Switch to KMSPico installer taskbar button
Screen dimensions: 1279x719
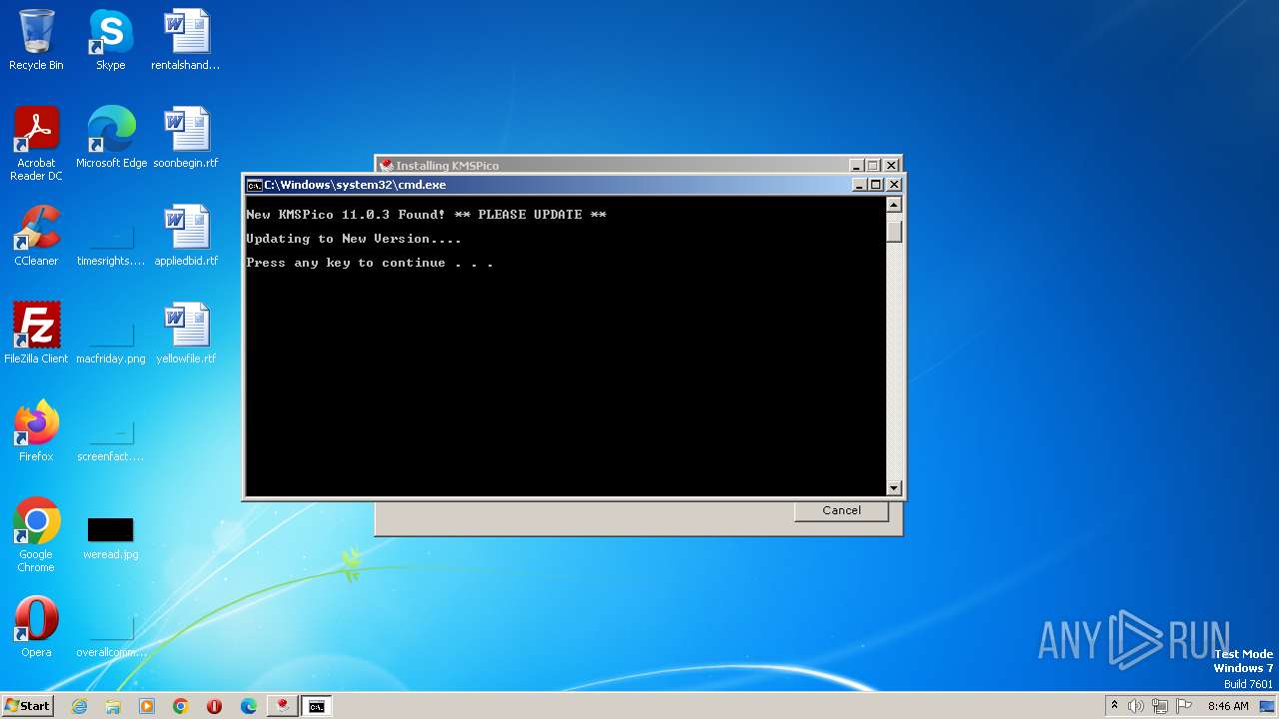283,706
